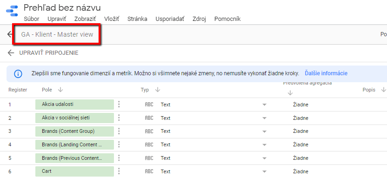Open three-dot menu for Brands (Previous Content
Viewport: 387px width, 177px height.
click(x=119, y=158)
